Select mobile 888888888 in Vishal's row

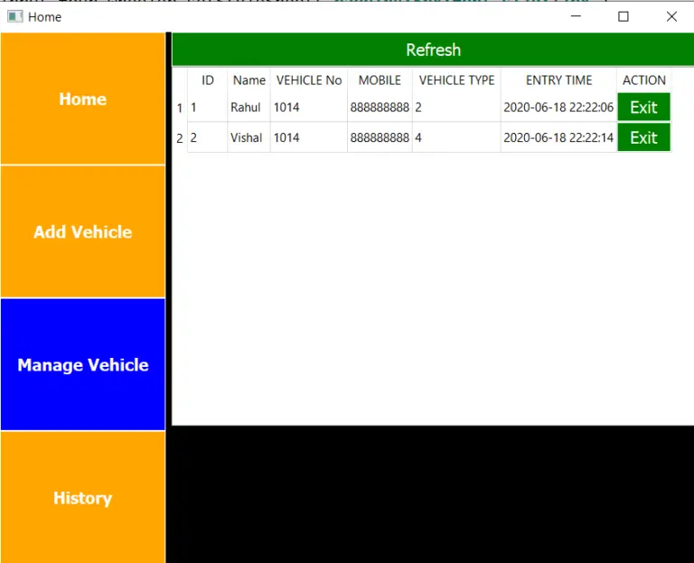pos(380,137)
